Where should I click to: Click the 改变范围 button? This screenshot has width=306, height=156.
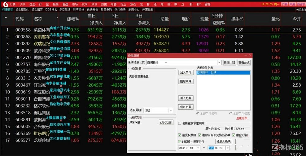click(166, 122)
